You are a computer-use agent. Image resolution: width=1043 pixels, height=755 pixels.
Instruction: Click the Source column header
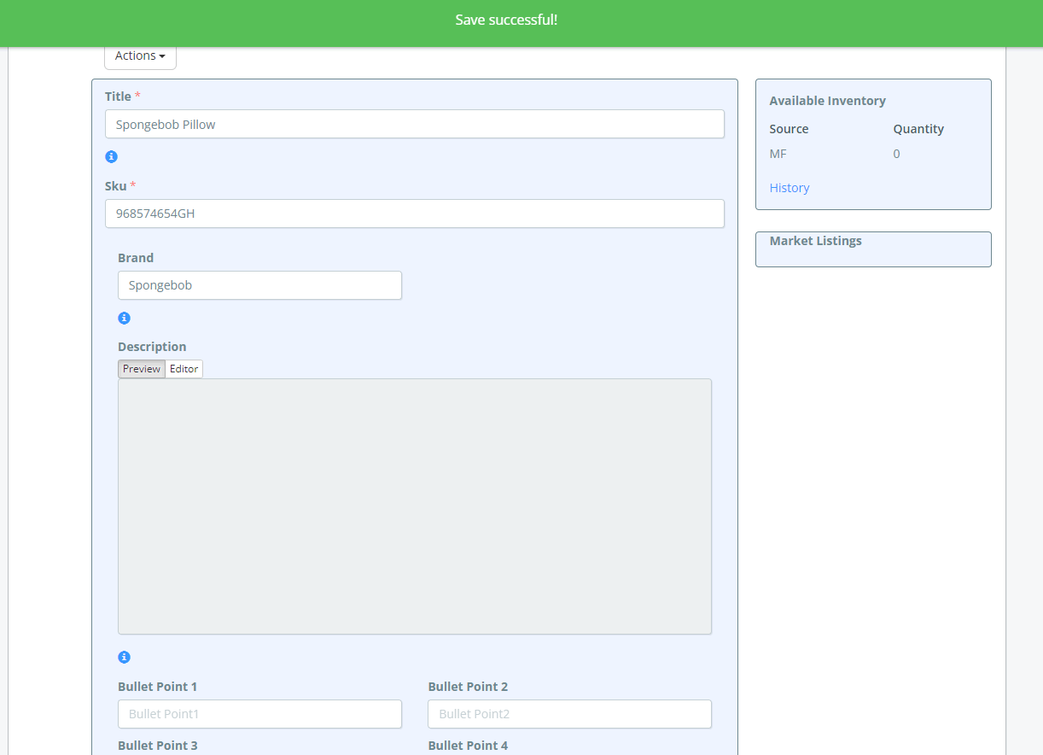click(789, 129)
